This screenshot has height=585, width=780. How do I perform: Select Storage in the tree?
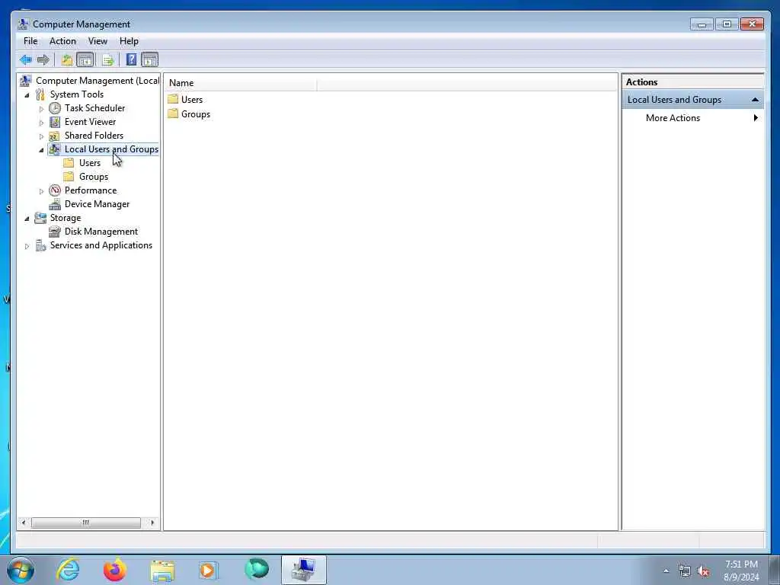coord(66,218)
